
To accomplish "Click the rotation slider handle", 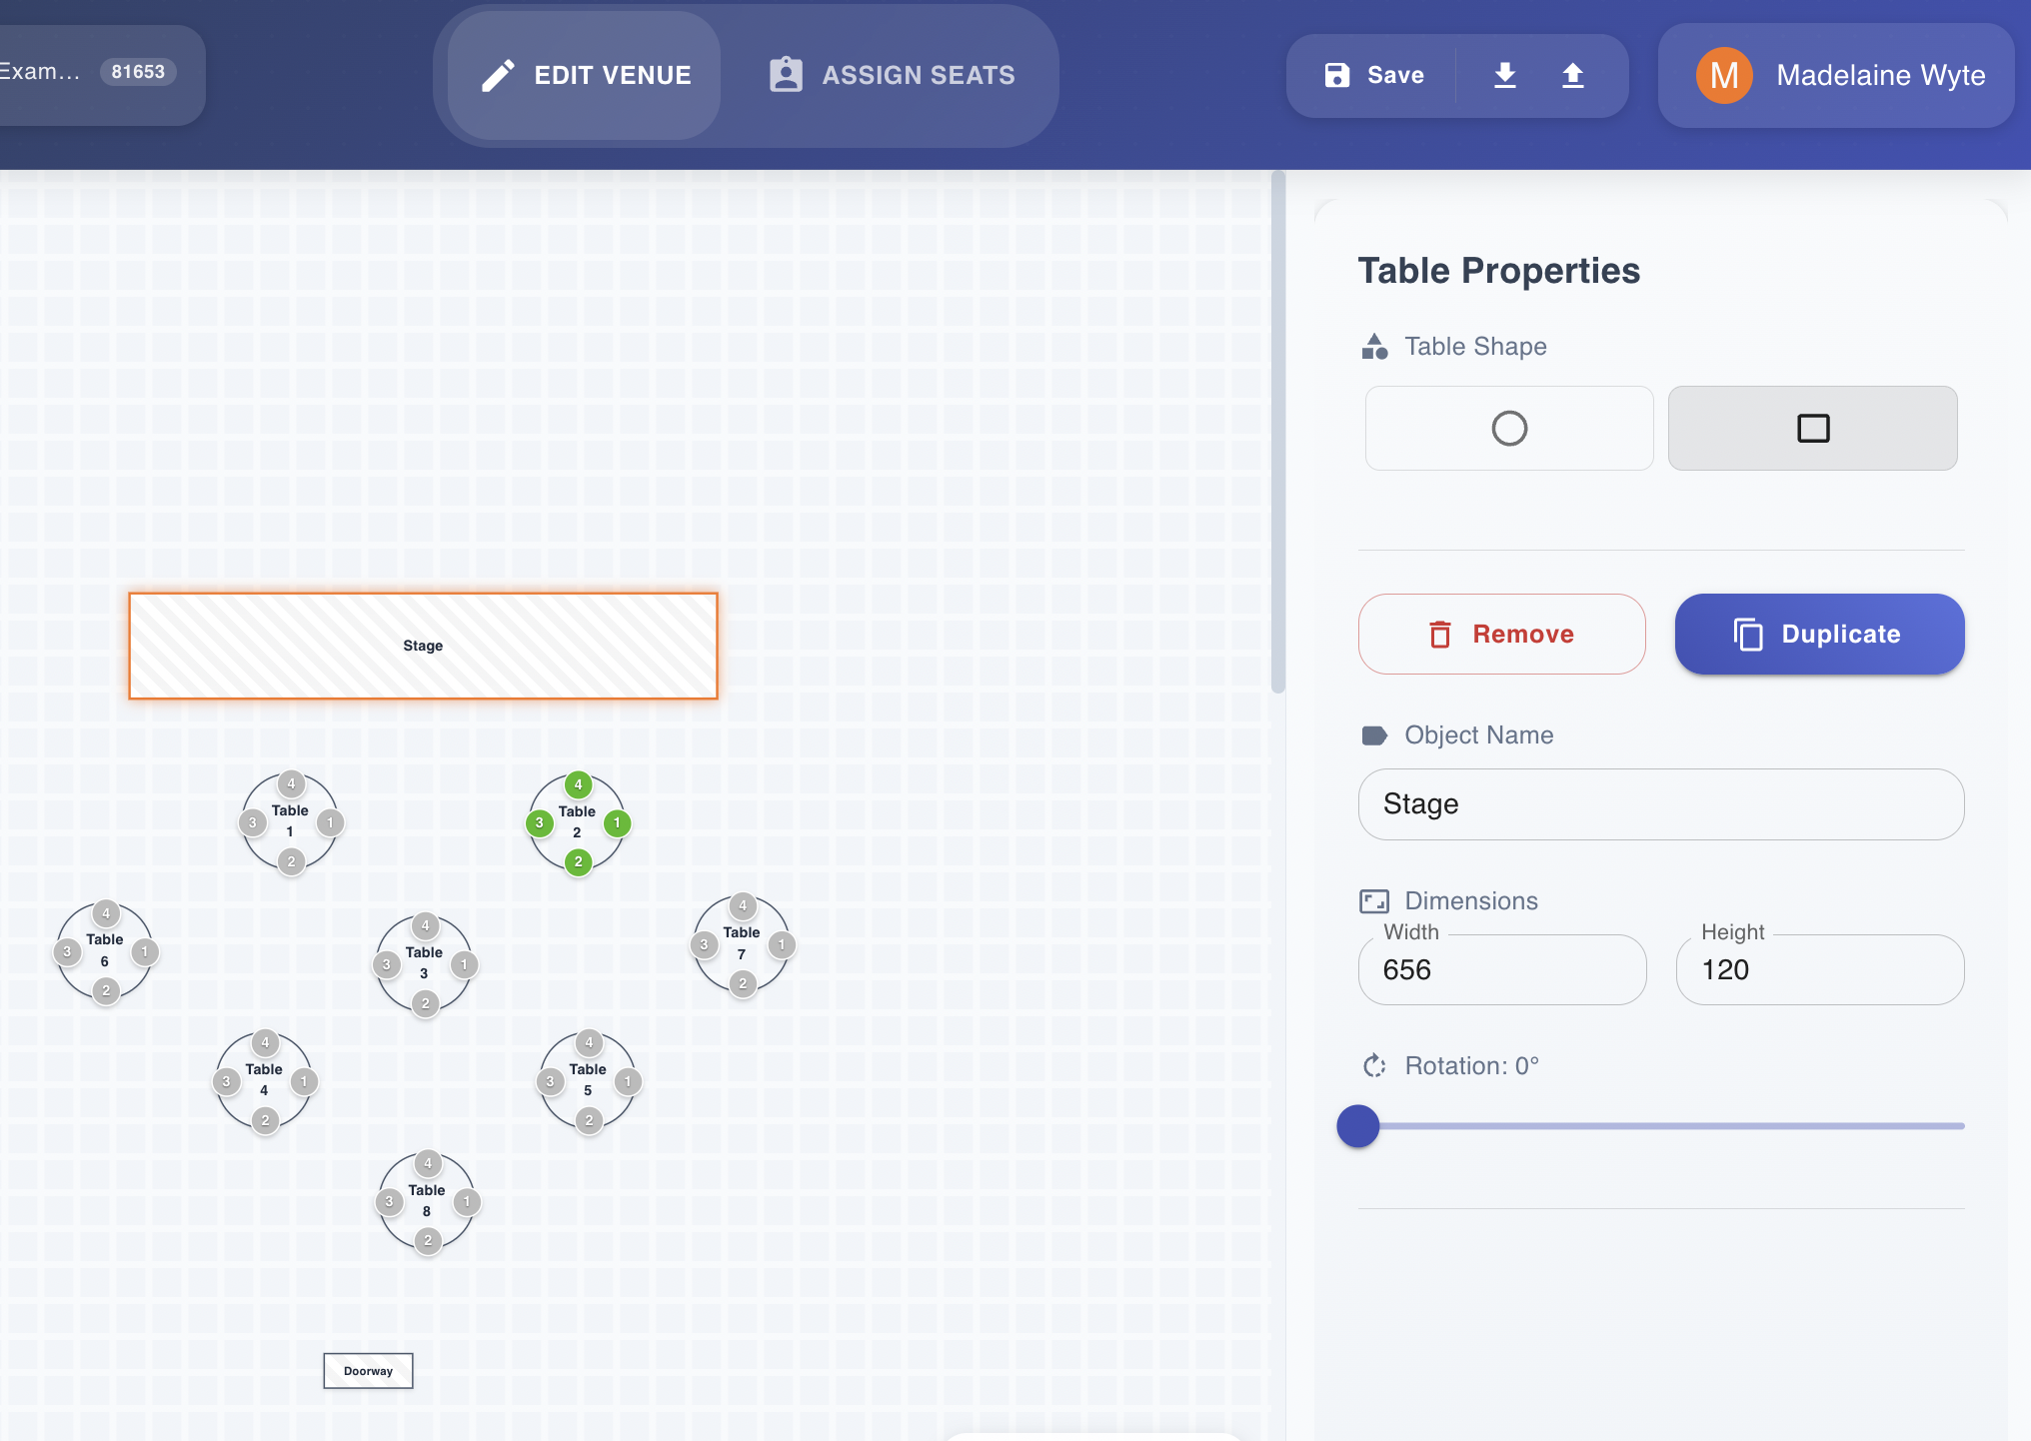I will coord(1358,1126).
